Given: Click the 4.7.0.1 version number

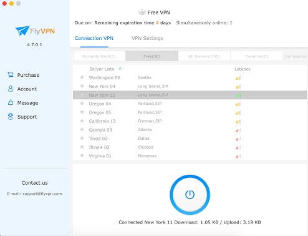Looking at the screenshot, I should [x=34, y=44].
